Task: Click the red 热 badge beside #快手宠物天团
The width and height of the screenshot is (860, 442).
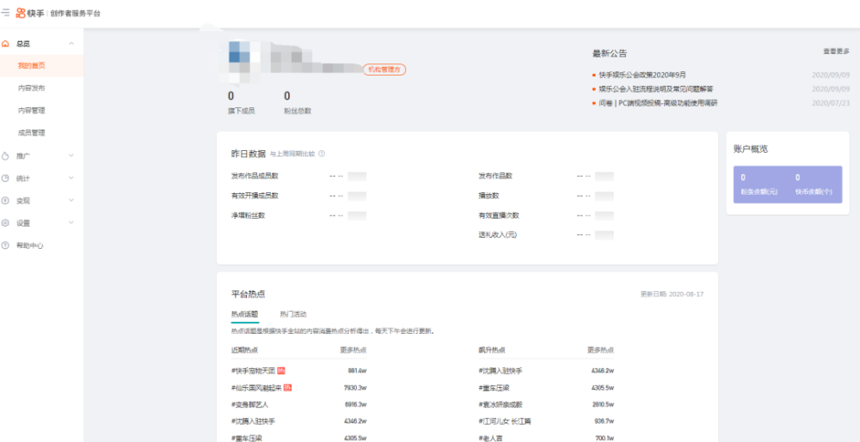Action: [281, 371]
